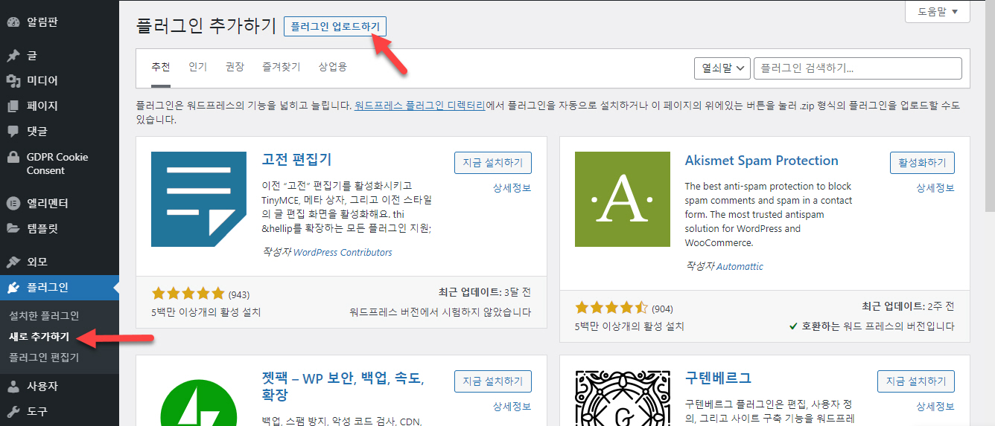Open the 도움말 help dropdown

(938, 11)
